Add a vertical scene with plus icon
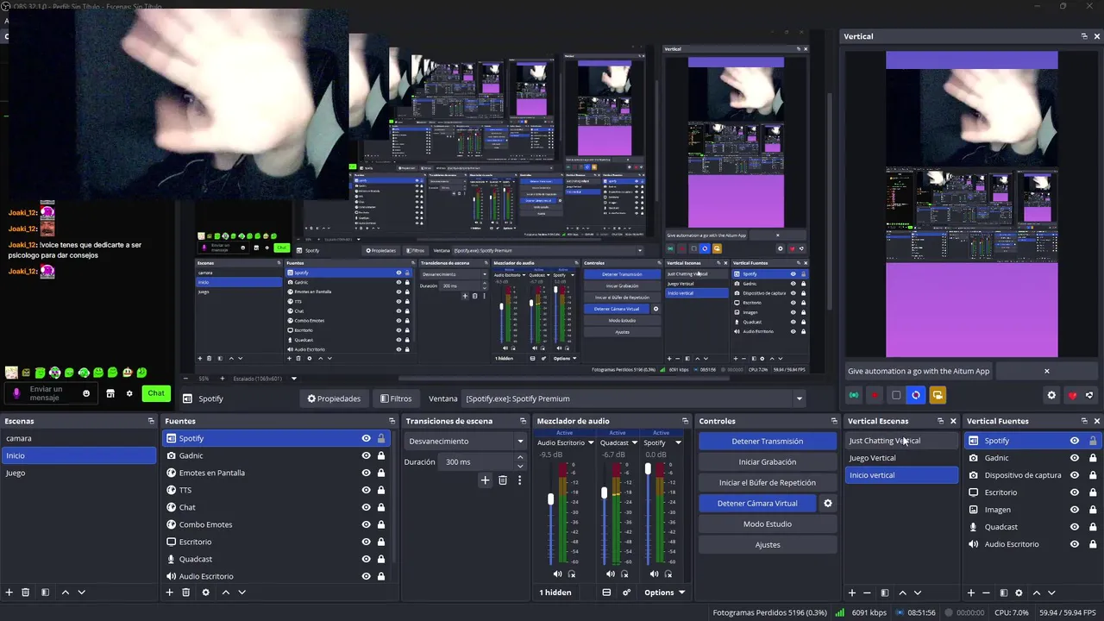 click(852, 593)
